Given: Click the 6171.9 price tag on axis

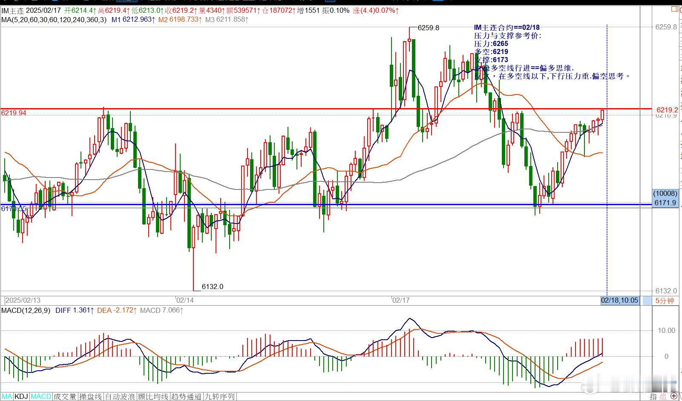Looking at the screenshot, I should coord(665,203).
